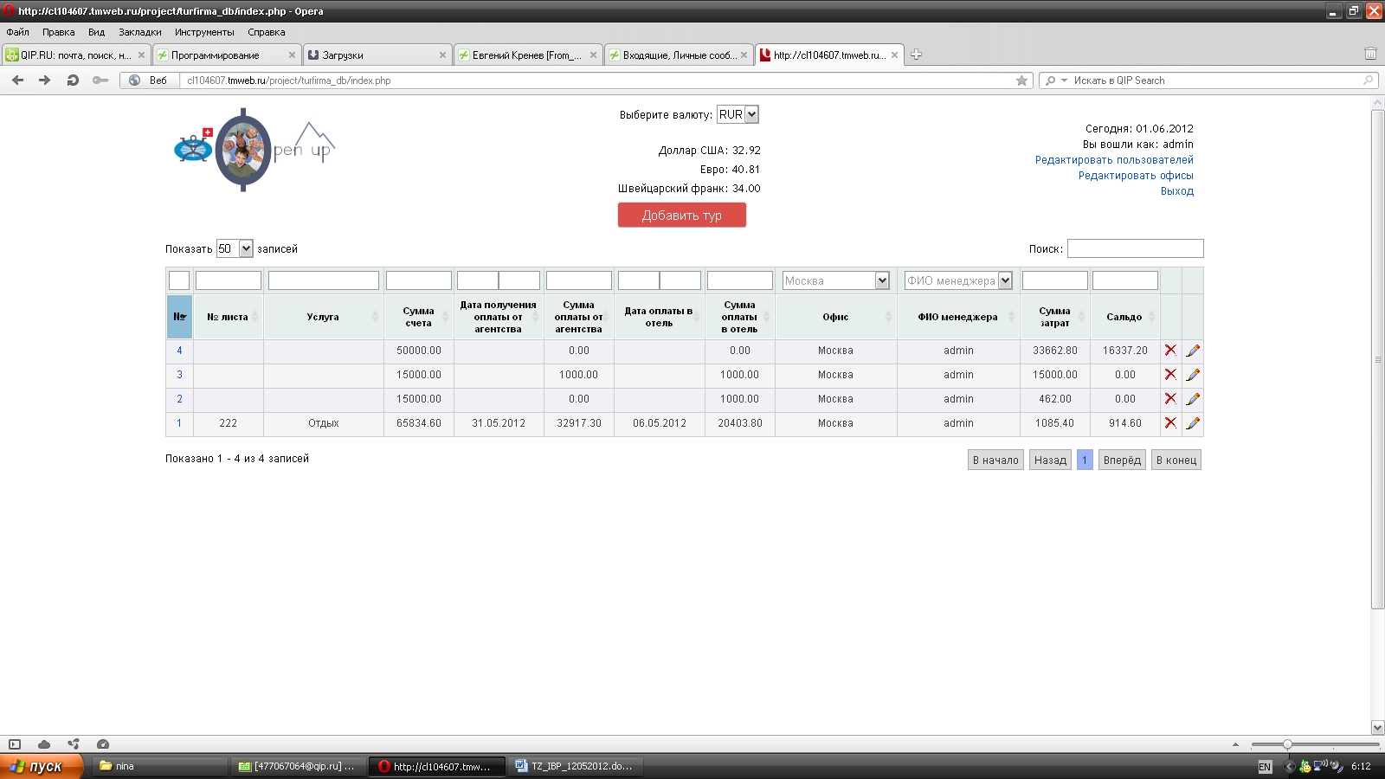Sort table by Сумма затрат column
Viewport: 1385px width, 779px height.
[x=1055, y=317]
